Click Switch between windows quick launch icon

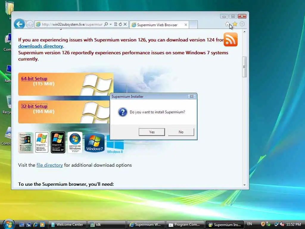(29, 225)
